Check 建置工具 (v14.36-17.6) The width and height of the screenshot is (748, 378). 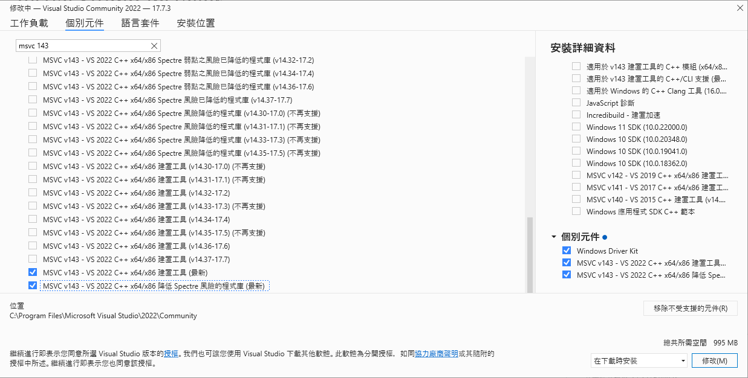pos(33,246)
